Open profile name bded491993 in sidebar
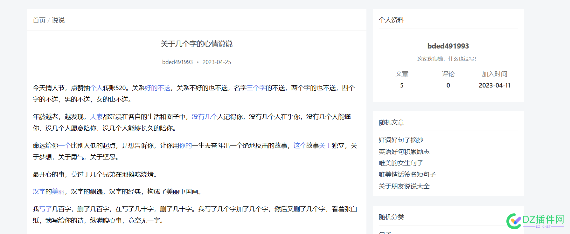 click(448, 46)
